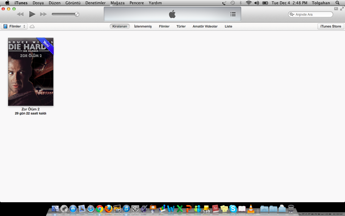345x216 pixels.
Task: Click the battery status icon
Action: tap(265, 3)
